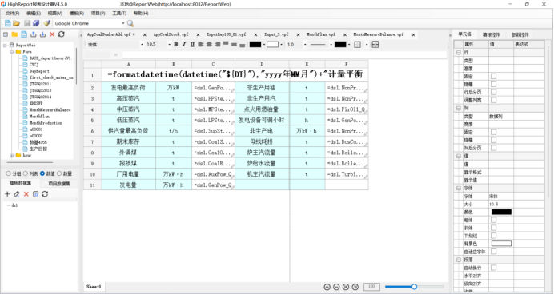
Task: Open the 视图(V) menu
Action: [x=55, y=13]
